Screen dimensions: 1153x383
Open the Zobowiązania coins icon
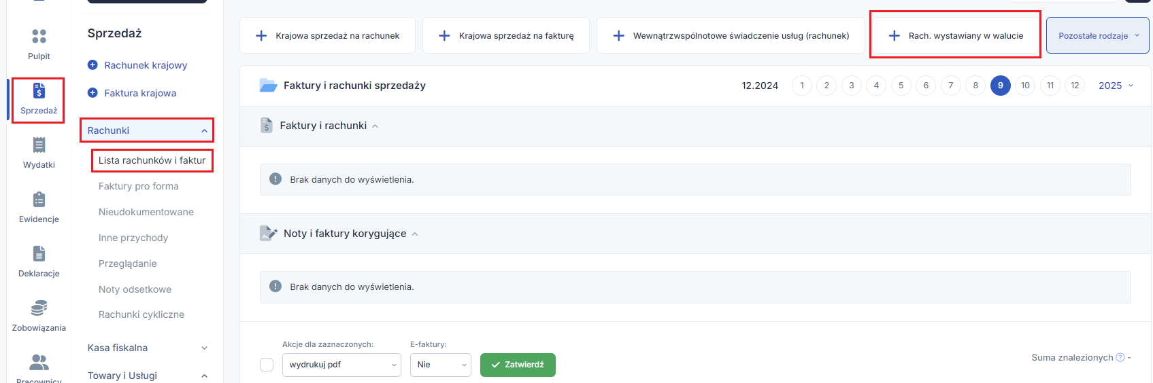pos(39,308)
